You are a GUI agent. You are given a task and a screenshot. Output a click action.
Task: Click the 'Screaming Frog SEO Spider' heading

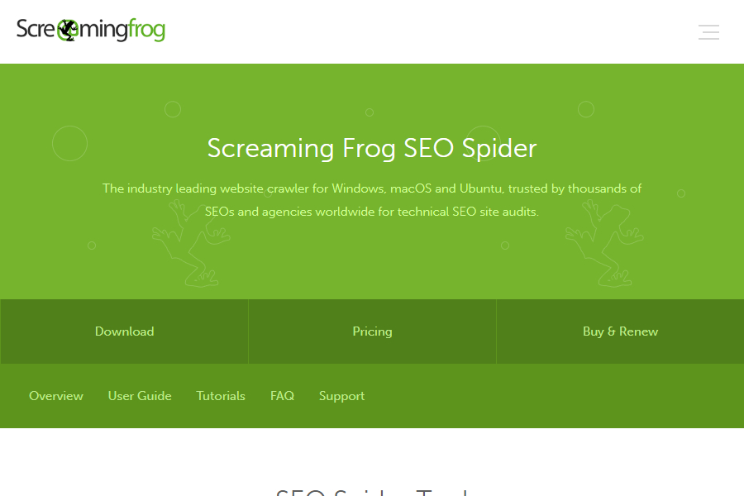372,149
